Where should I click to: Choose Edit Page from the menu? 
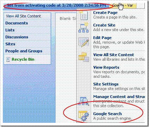click(x=111, y=42)
